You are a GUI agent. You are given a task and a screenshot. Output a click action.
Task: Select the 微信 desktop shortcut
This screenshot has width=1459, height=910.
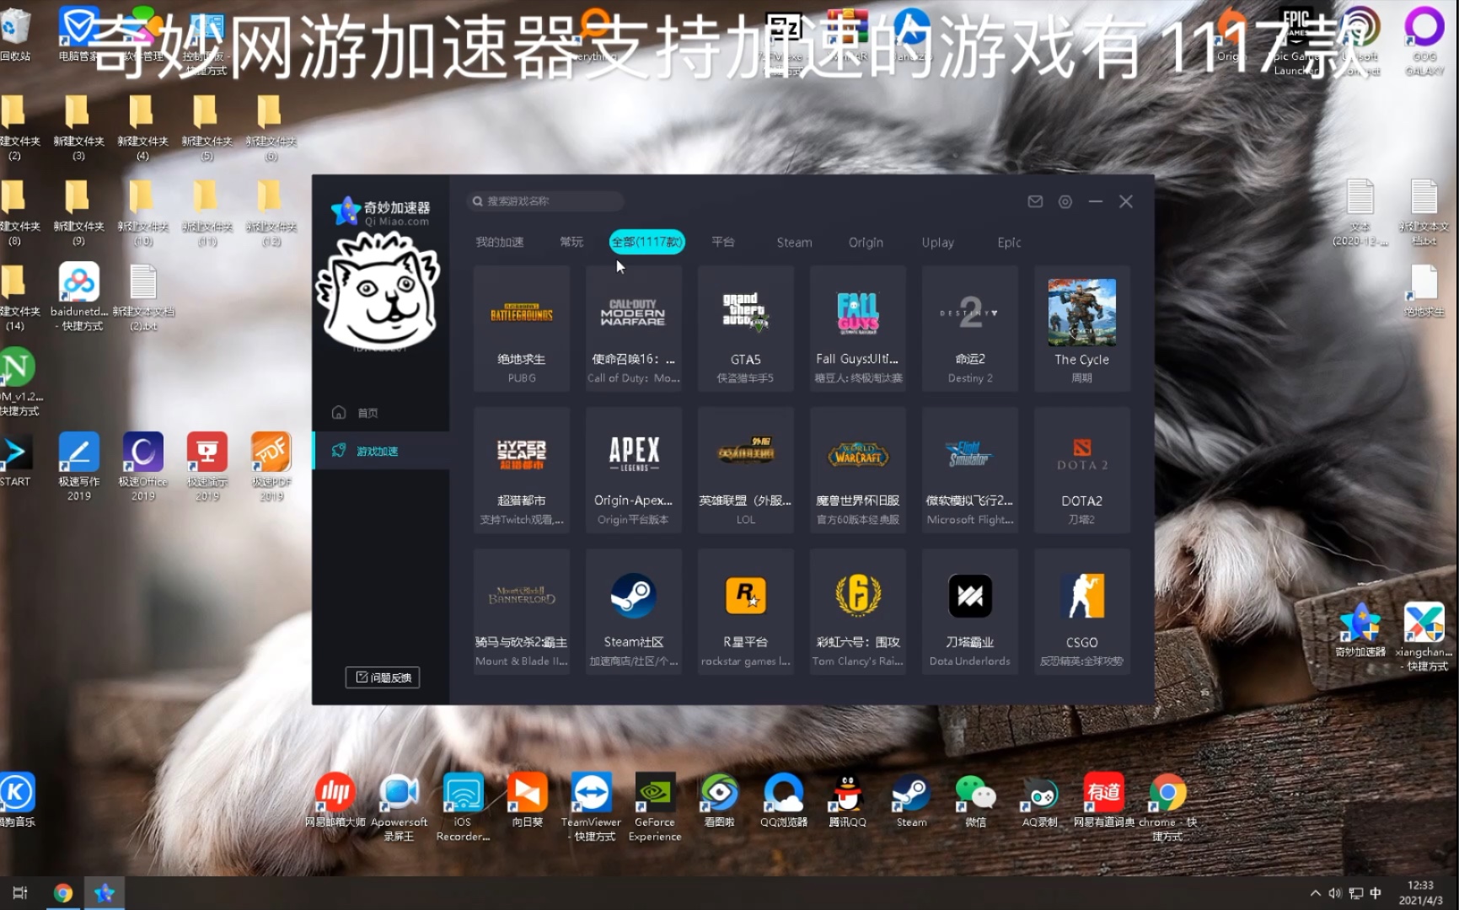point(975,800)
